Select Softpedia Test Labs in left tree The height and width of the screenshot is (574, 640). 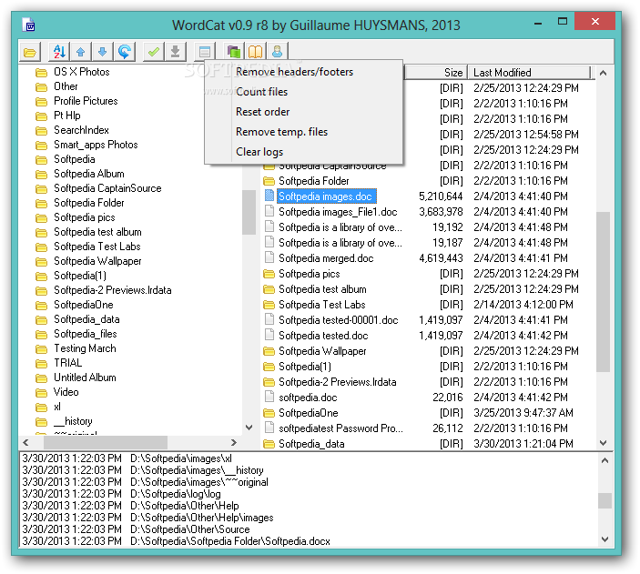click(97, 247)
